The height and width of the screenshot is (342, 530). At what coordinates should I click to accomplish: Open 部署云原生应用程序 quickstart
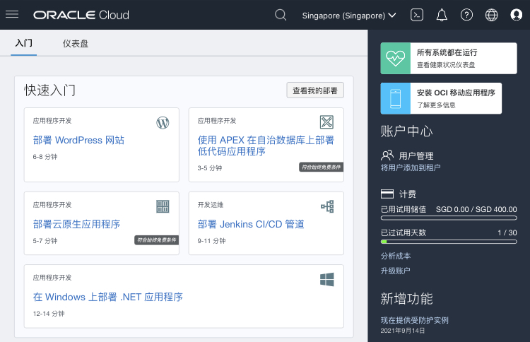pyautogui.click(x=76, y=224)
